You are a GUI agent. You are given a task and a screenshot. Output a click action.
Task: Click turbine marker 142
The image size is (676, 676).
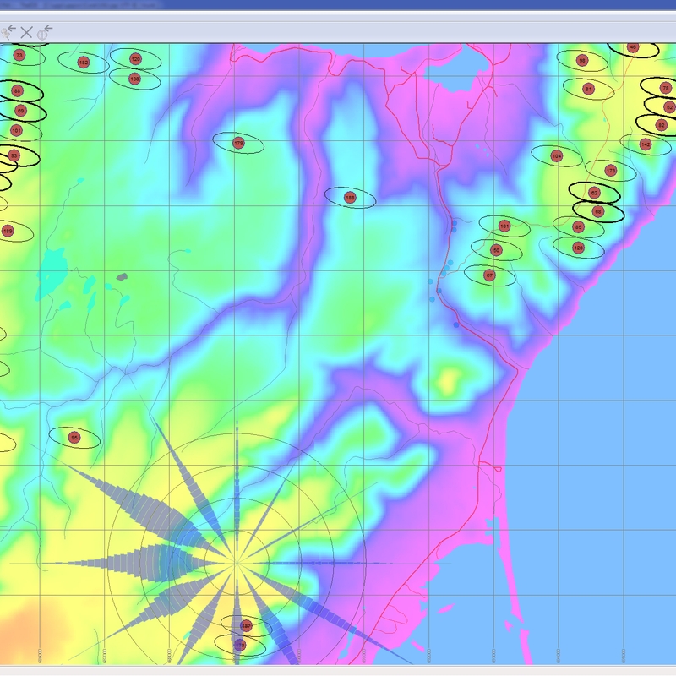point(645,144)
